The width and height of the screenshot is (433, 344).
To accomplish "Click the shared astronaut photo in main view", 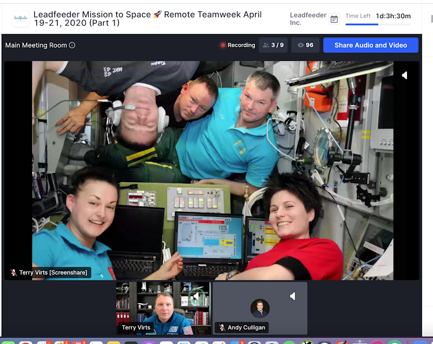I will coord(213,171).
